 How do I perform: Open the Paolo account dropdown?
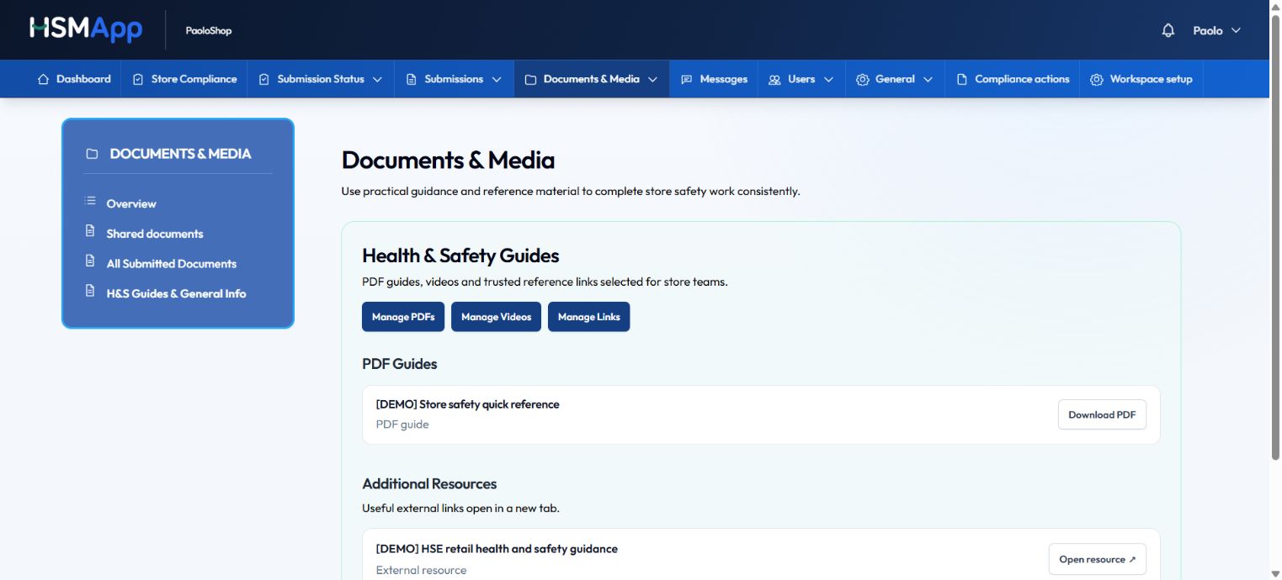click(x=1216, y=30)
